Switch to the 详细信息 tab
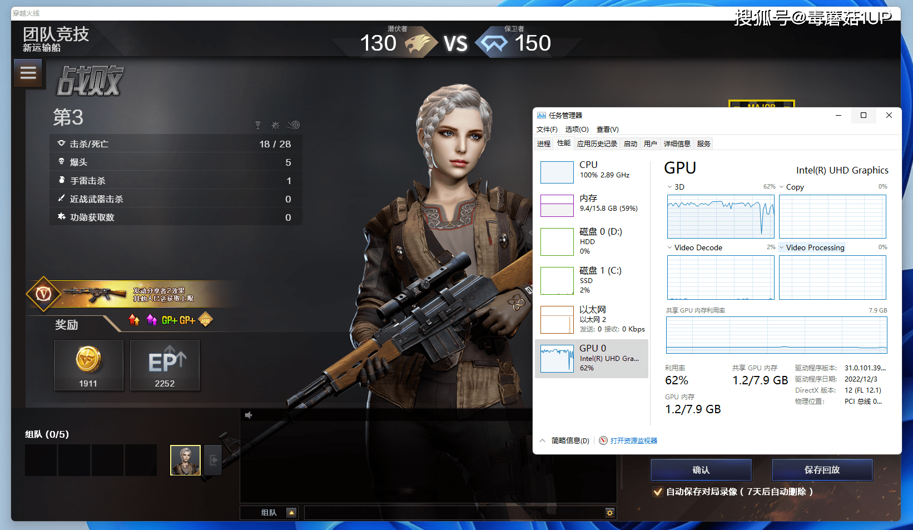Image resolution: width=913 pixels, height=530 pixels. (x=677, y=143)
